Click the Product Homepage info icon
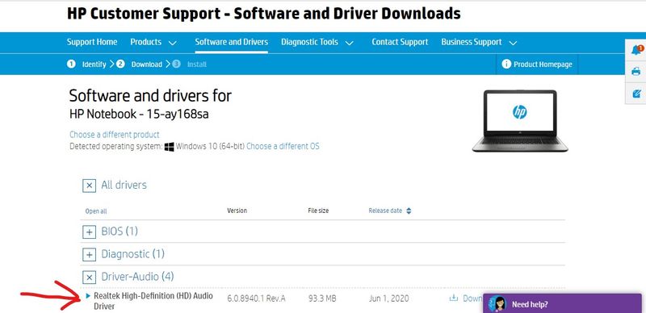Image resolution: width=646 pixels, height=313 pixels. coord(506,65)
